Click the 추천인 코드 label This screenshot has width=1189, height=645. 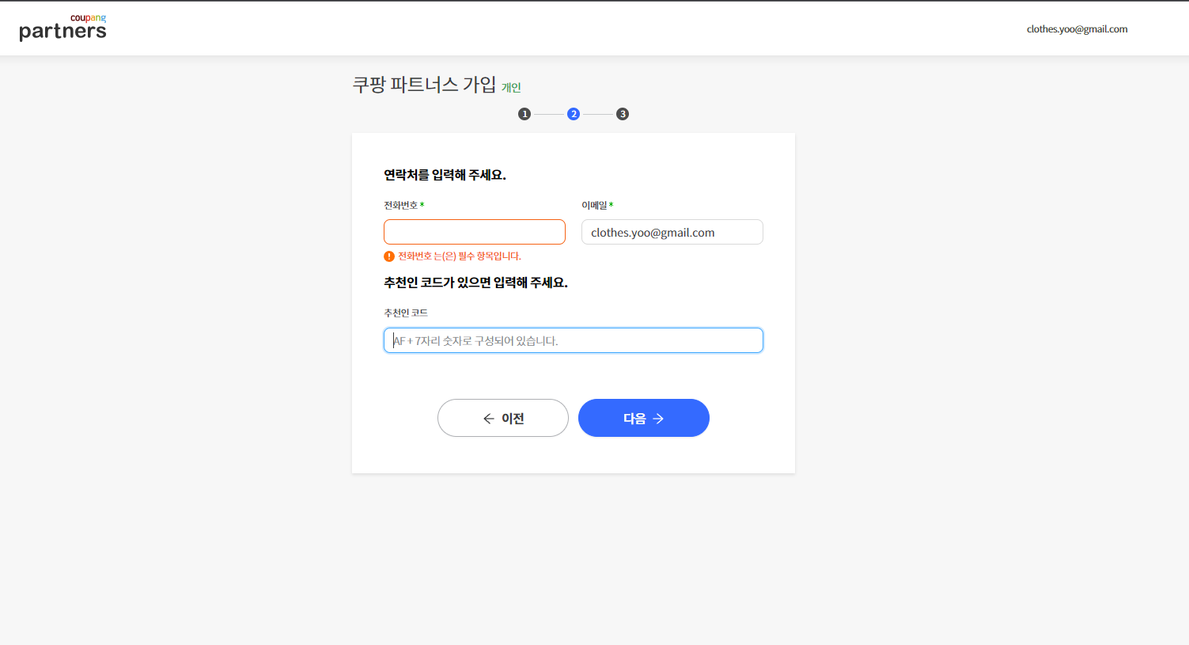coord(406,313)
